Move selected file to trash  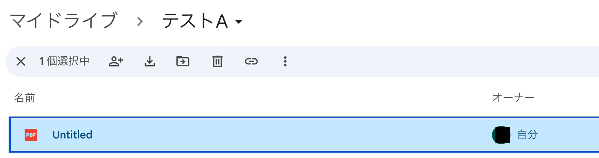pos(217,61)
